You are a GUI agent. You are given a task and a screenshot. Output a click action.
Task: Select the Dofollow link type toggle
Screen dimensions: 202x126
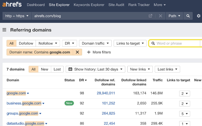[26, 43]
